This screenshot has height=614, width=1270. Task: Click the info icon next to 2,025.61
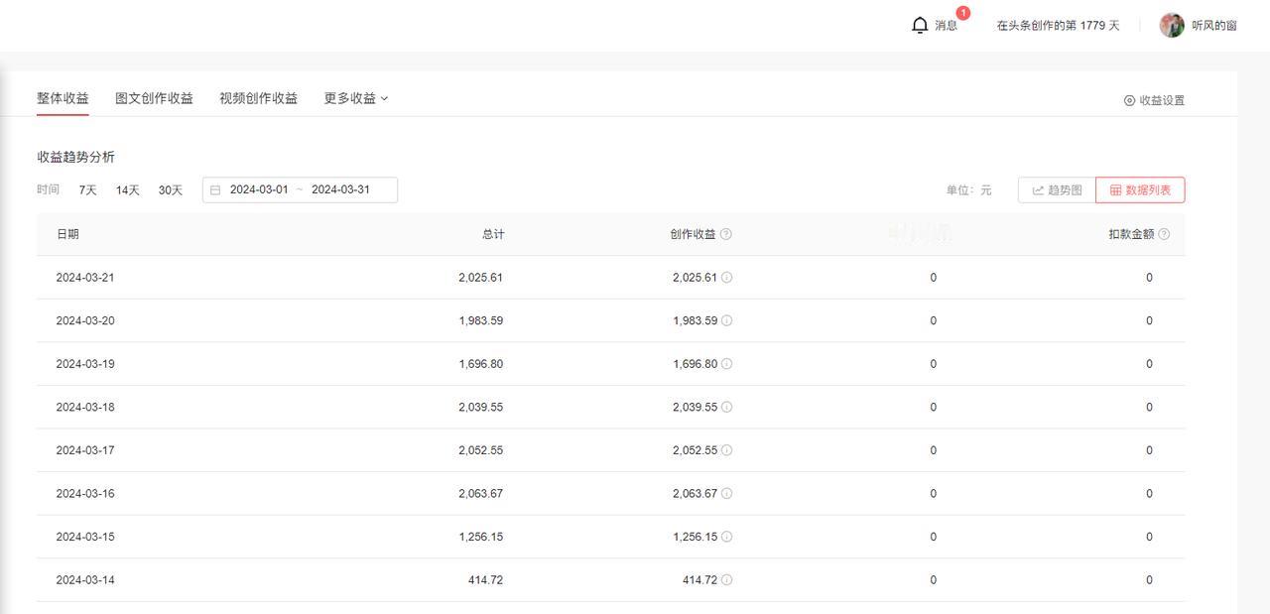(x=728, y=278)
